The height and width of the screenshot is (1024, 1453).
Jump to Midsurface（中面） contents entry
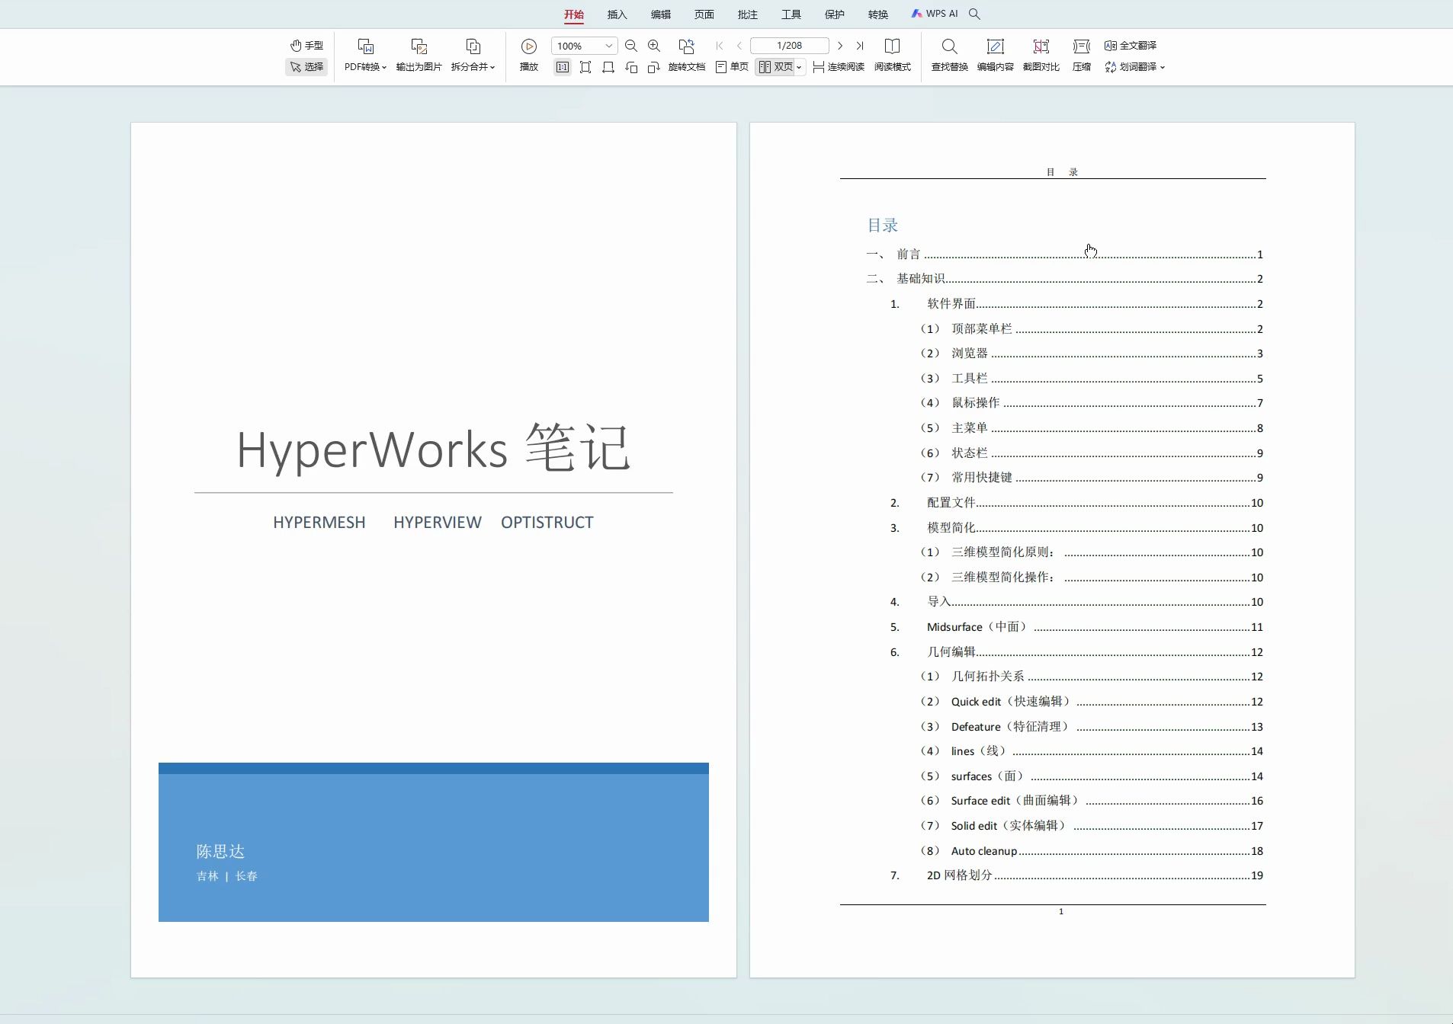click(1076, 627)
